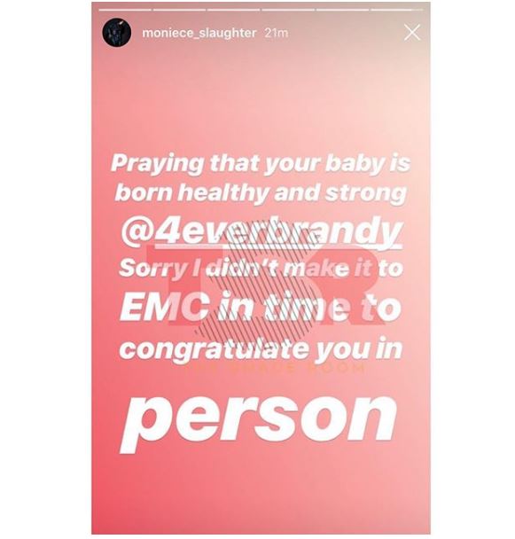Open moniece_slaughter's round profile avatar

[116, 32]
